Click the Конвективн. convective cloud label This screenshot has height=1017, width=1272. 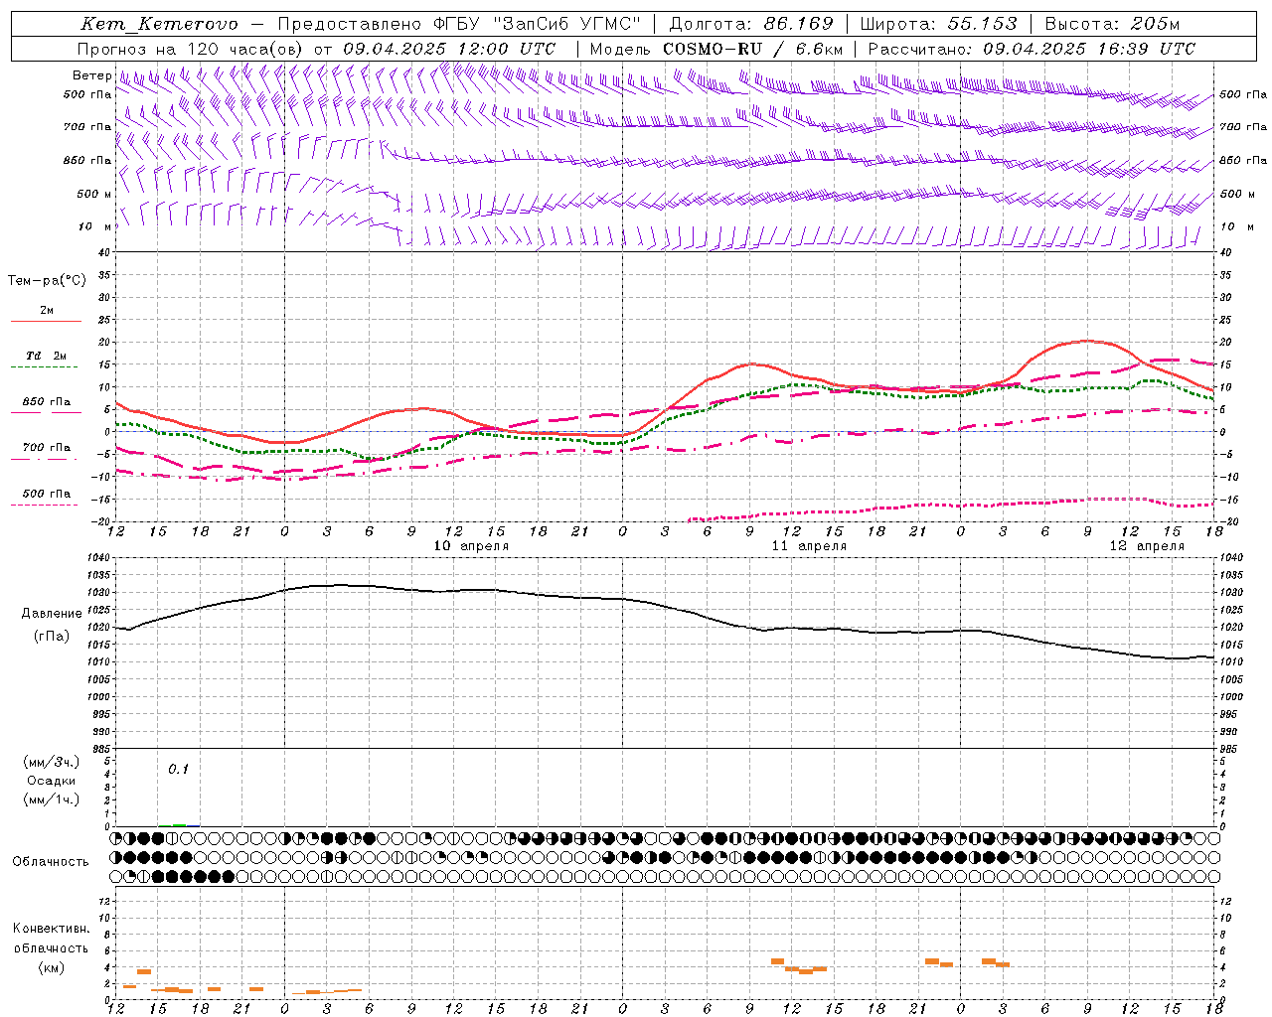[51, 929]
